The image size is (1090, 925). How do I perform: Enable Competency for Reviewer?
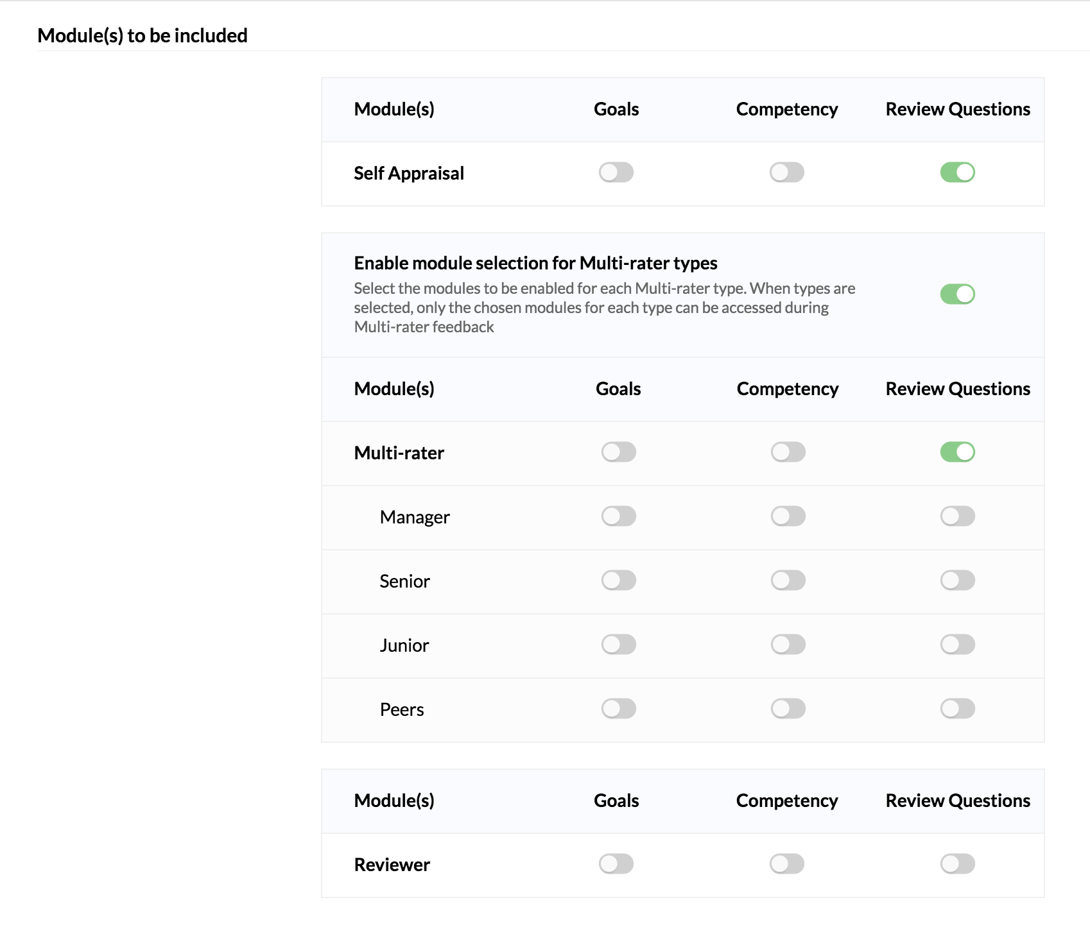[787, 864]
